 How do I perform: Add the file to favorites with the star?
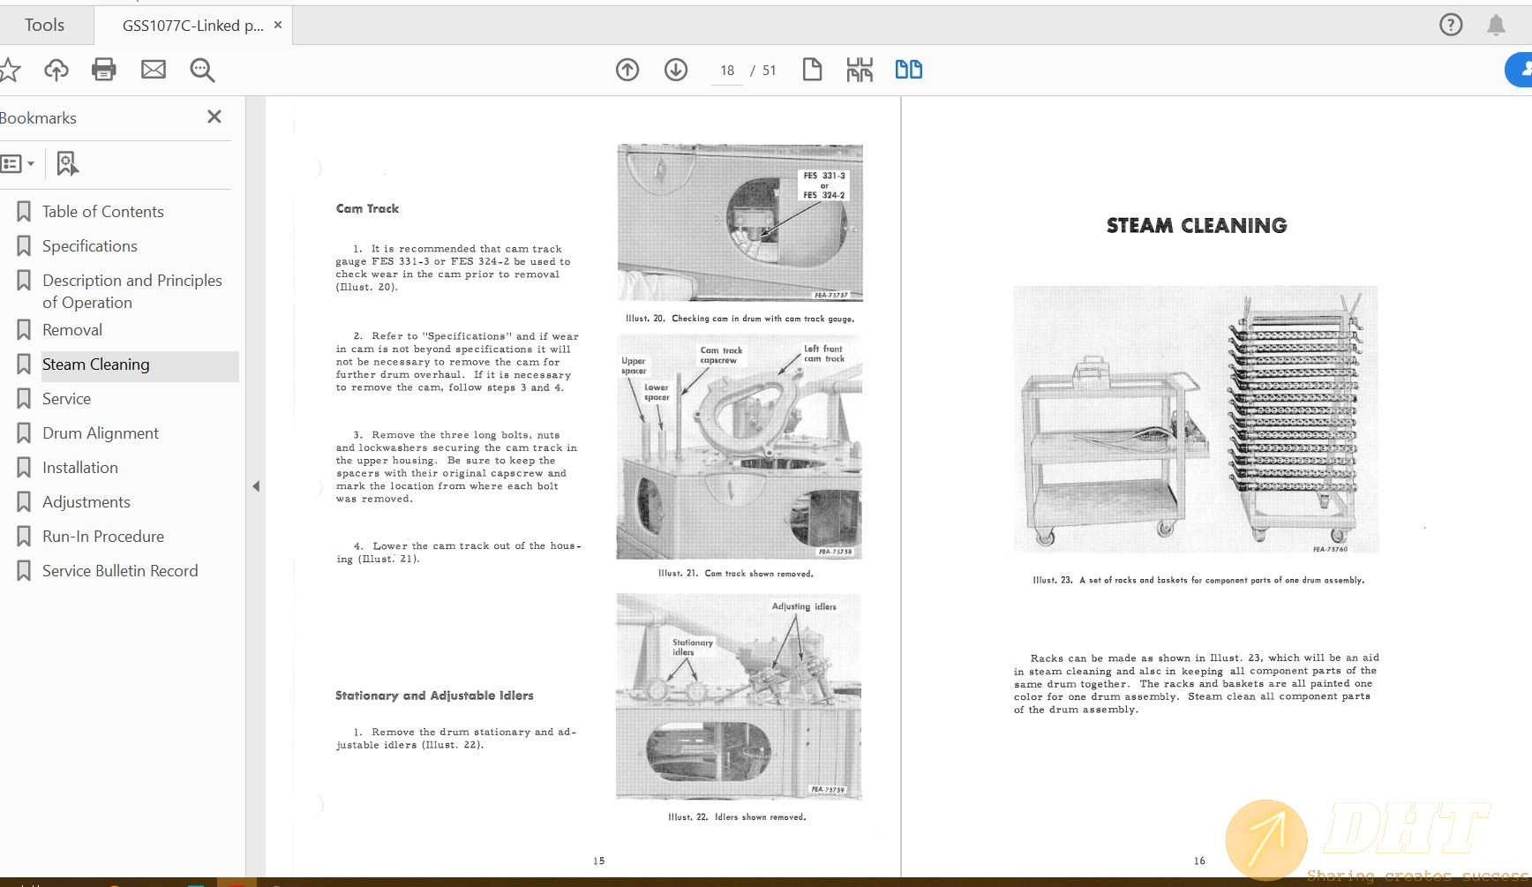point(11,70)
